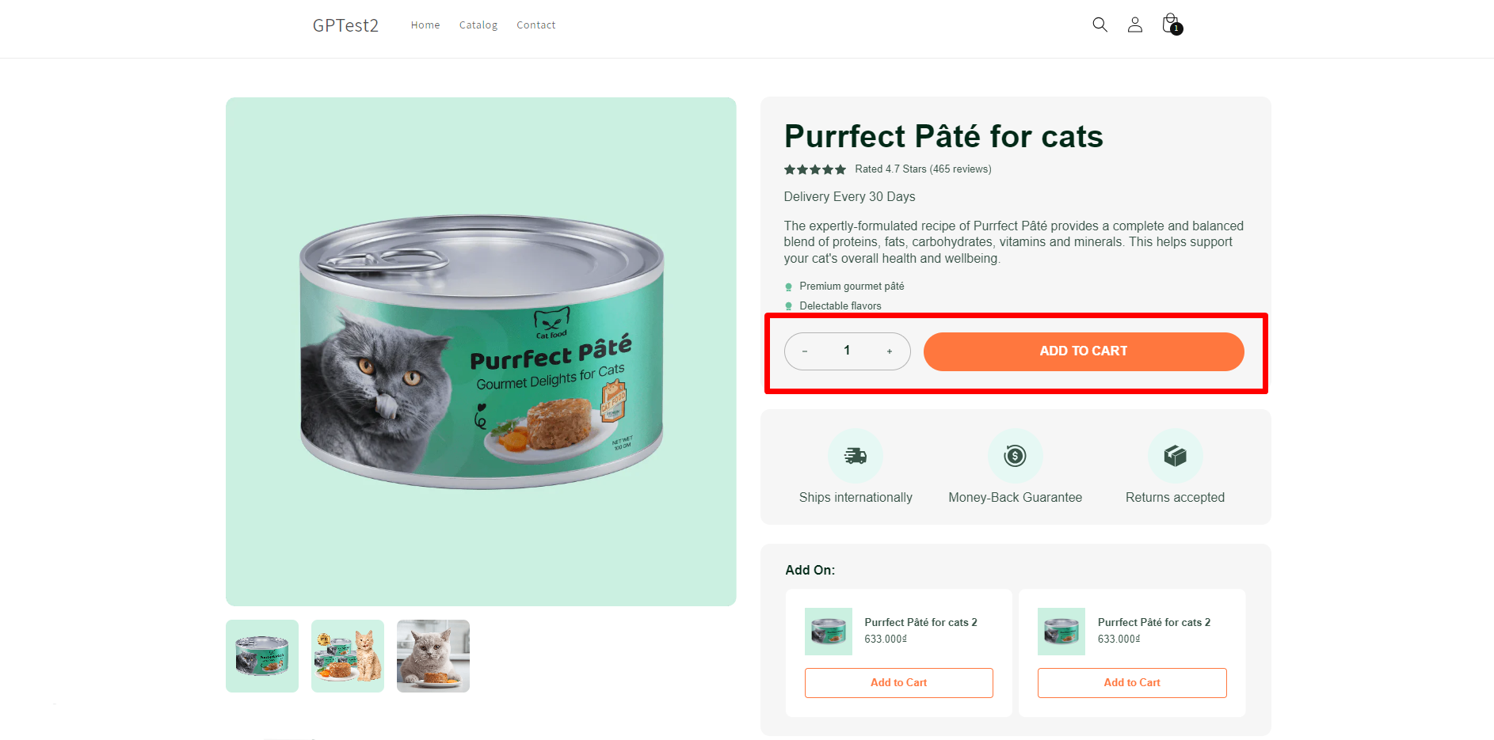This screenshot has width=1494, height=740.
Task: View the shopping cart with 1 item
Action: (1170, 23)
